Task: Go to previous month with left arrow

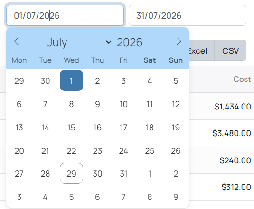Action: point(16,41)
